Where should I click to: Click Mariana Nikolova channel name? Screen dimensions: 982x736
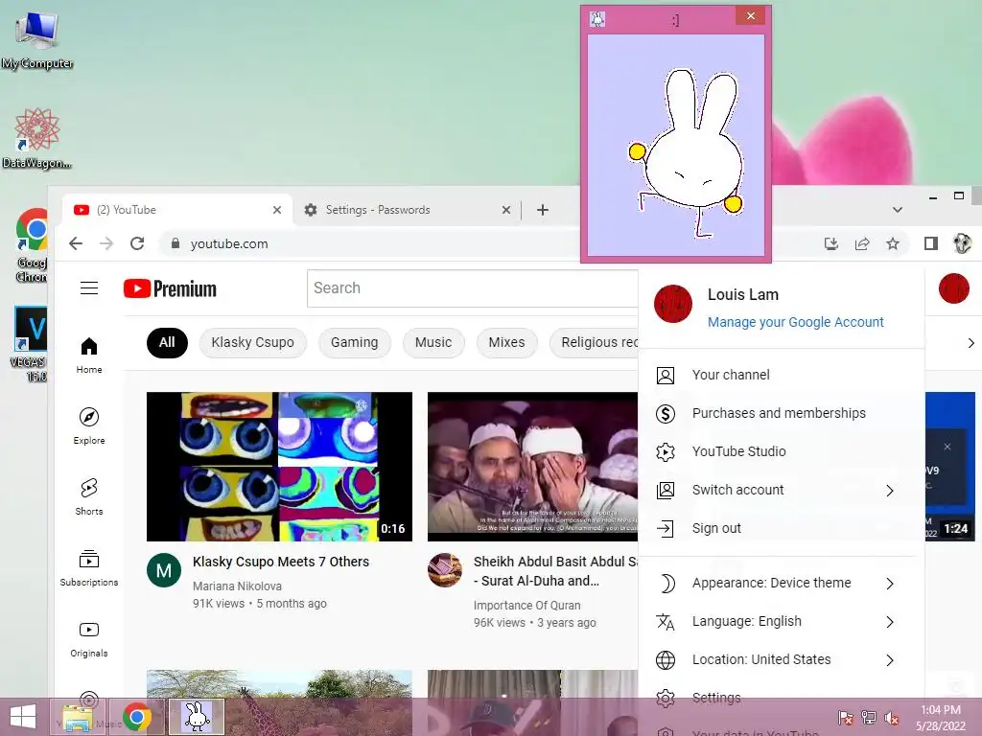click(238, 586)
